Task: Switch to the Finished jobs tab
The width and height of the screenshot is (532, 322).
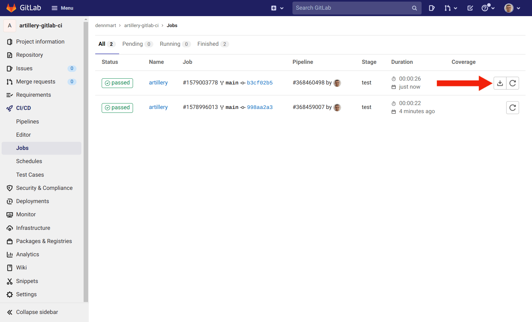Action: [x=208, y=44]
